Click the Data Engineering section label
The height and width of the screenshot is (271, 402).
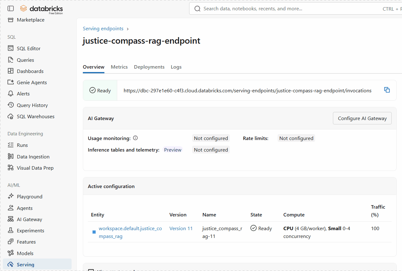[25, 134]
